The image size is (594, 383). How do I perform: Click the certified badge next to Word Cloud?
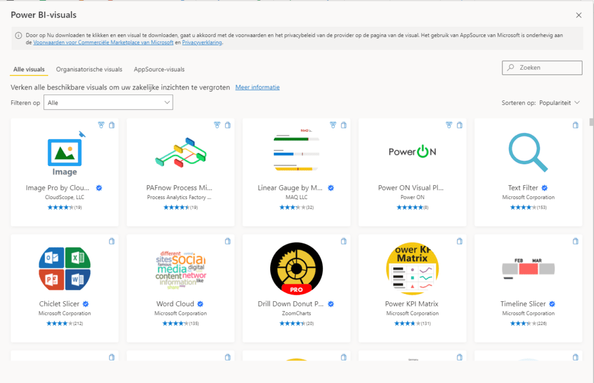[x=200, y=304]
